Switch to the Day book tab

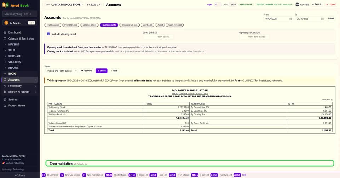pos(147,25)
